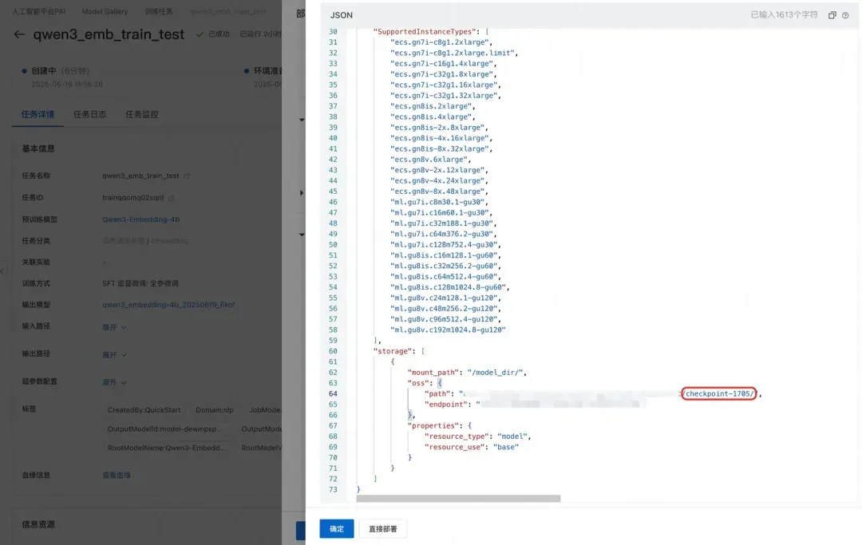Go back using arrow beside qwen3_emb_train_test

19,34
